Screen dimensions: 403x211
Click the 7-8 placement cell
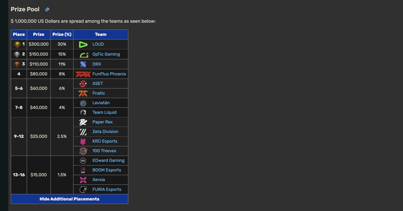pos(19,108)
